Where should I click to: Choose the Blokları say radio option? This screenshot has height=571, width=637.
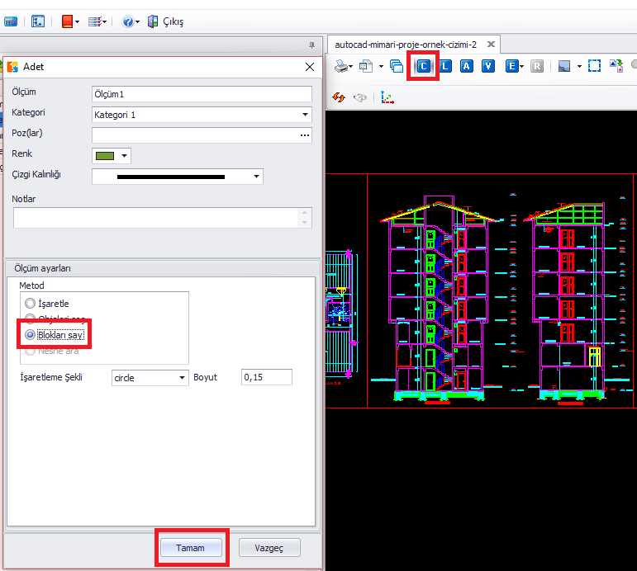31,335
